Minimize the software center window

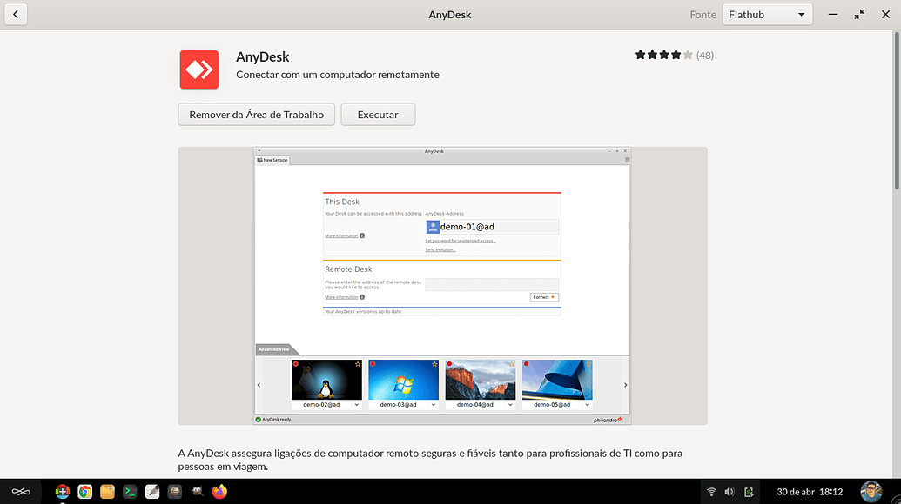point(832,14)
